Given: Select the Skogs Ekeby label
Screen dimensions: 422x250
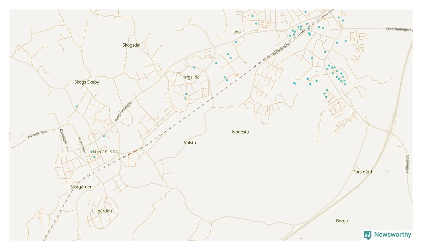Looking at the screenshot, I should (x=87, y=82).
